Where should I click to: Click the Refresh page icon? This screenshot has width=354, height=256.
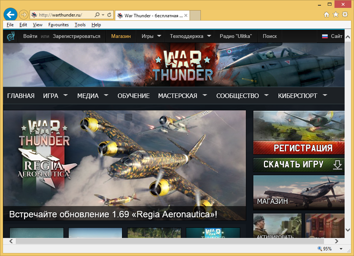pos(109,15)
